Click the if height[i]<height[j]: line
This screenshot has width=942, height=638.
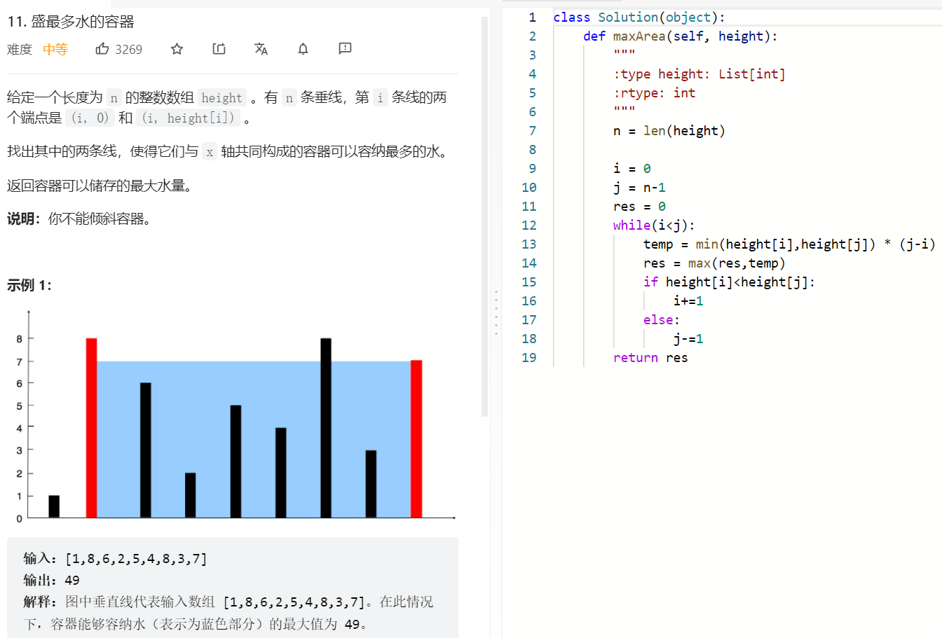click(x=729, y=282)
